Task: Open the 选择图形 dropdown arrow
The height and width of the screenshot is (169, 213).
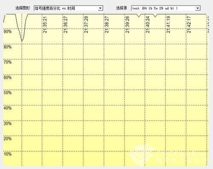Action: (101, 8)
